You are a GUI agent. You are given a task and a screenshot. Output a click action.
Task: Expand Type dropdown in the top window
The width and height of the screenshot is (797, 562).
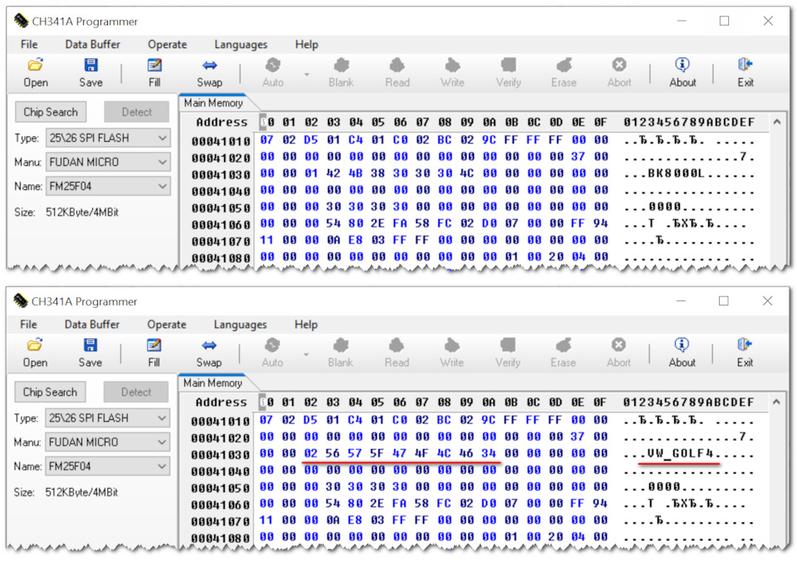tap(162, 138)
